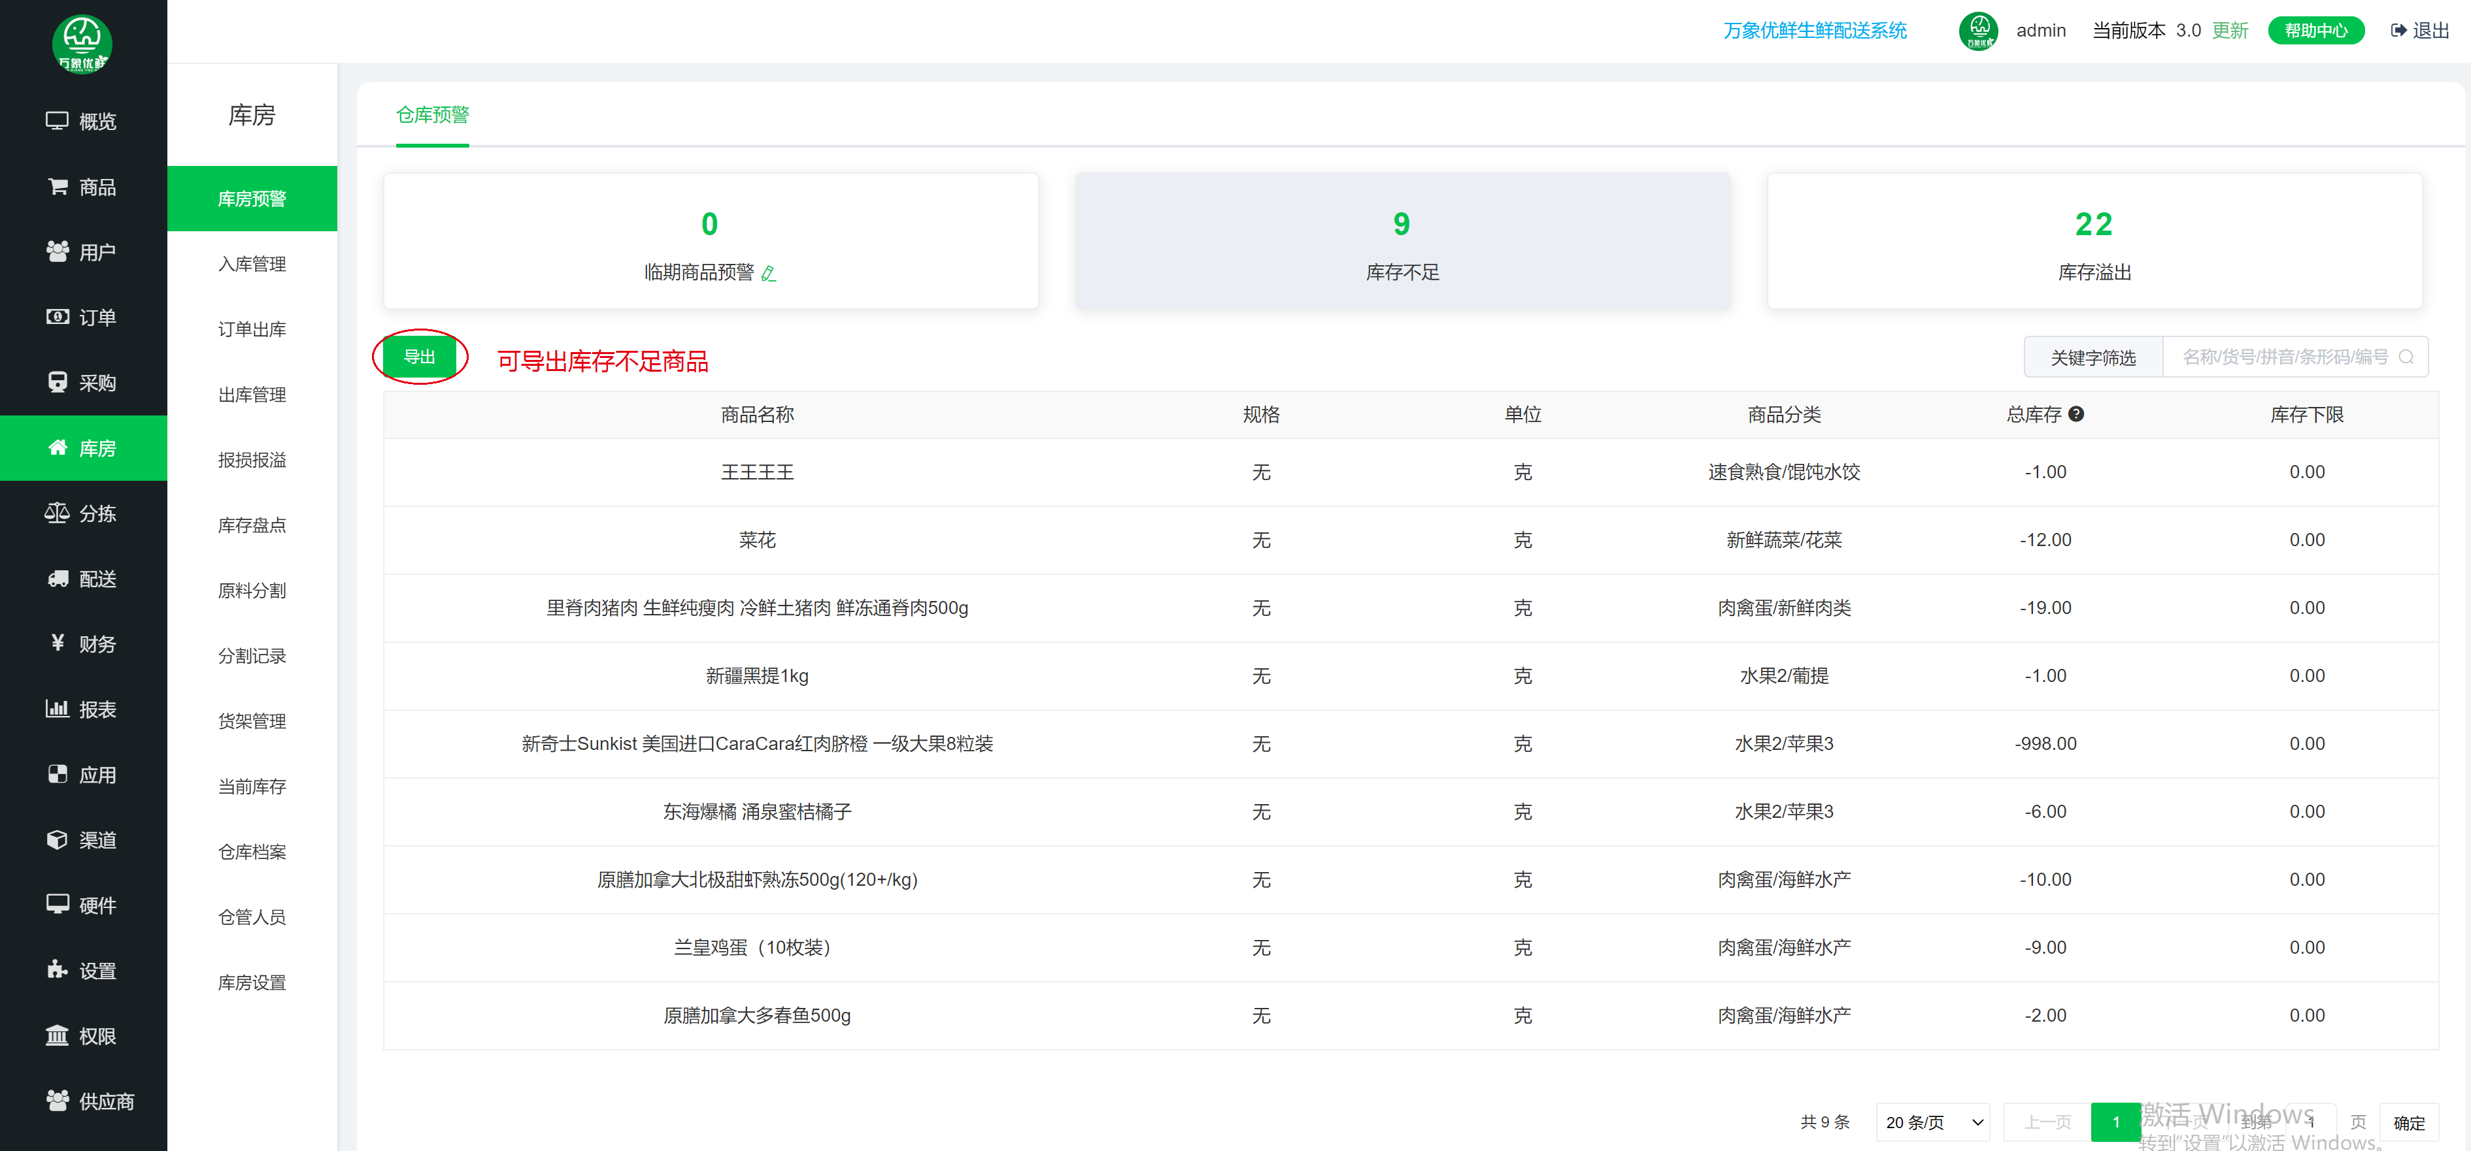The image size is (2471, 1151).
Task: Click the 更新 version update link
Action: tap(2230, 31)
